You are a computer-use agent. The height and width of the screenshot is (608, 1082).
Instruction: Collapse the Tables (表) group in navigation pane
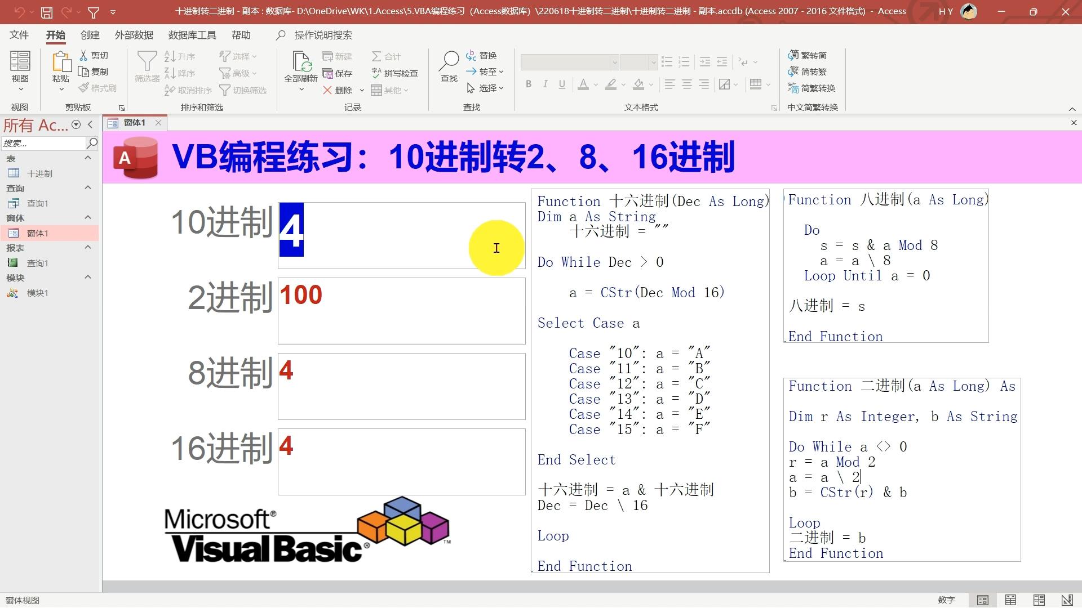(88, 158)
